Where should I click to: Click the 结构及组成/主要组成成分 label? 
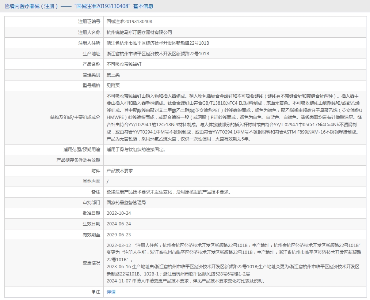[x=75, y=117]
